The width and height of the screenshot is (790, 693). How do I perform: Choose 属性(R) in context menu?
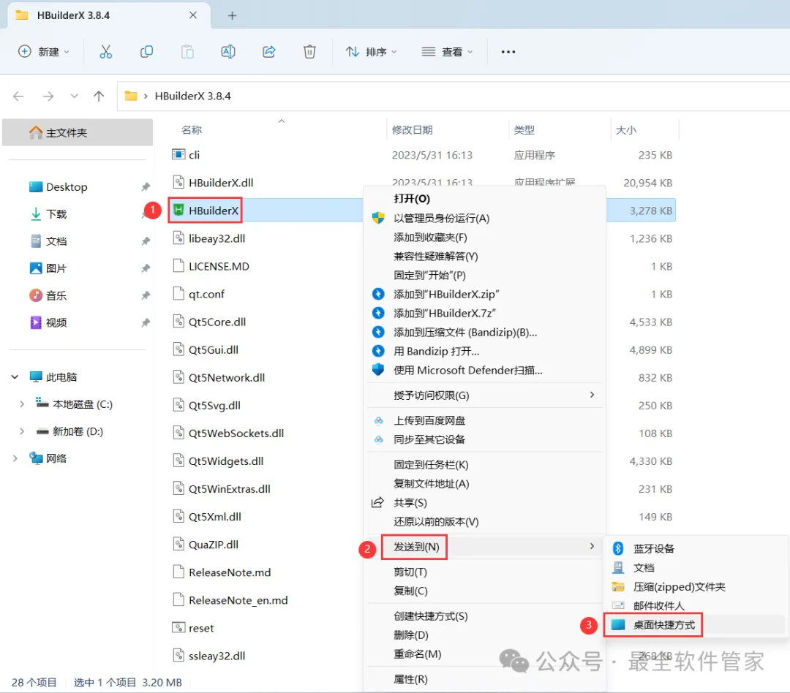485,679
